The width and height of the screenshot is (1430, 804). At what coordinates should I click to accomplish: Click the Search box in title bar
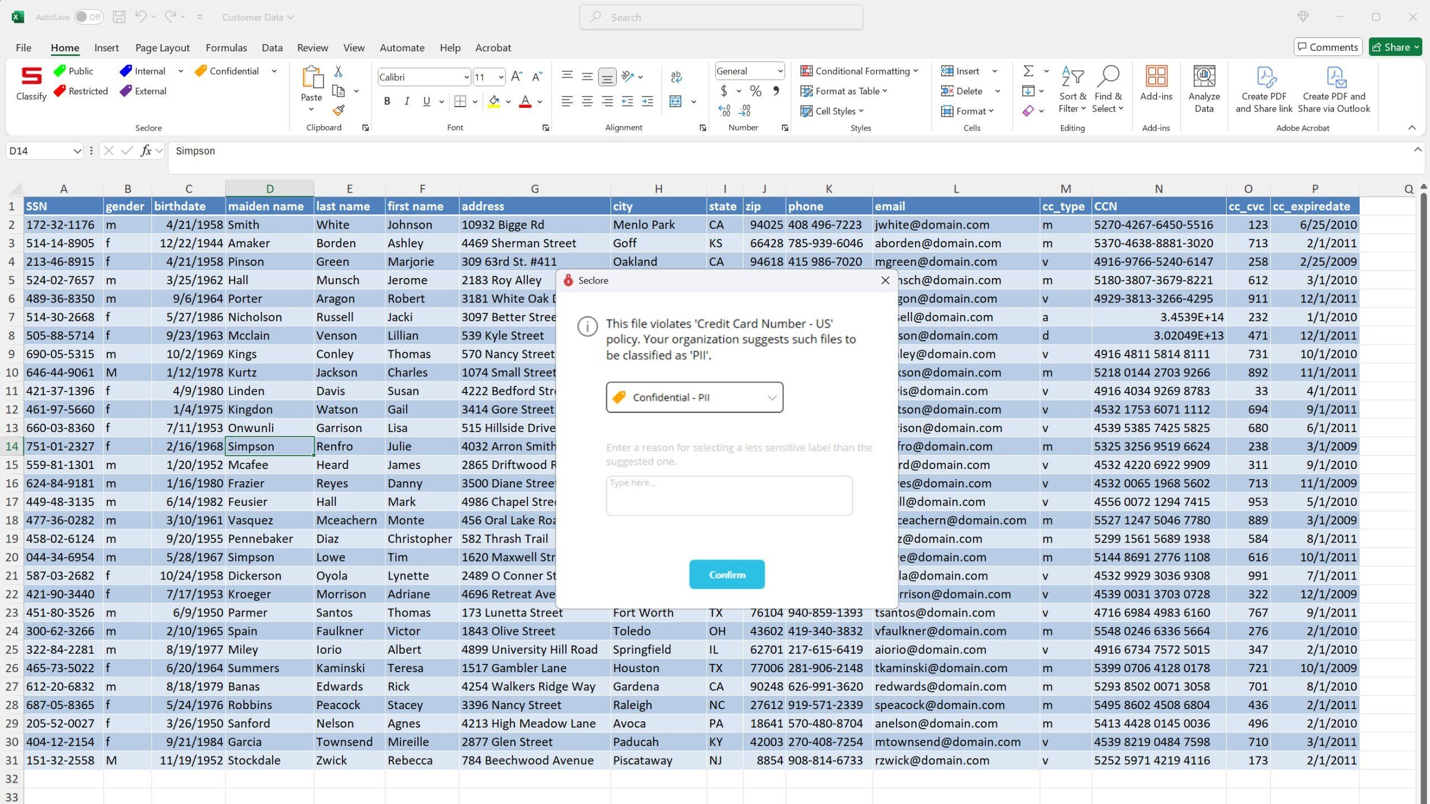[x=721, y=17]
